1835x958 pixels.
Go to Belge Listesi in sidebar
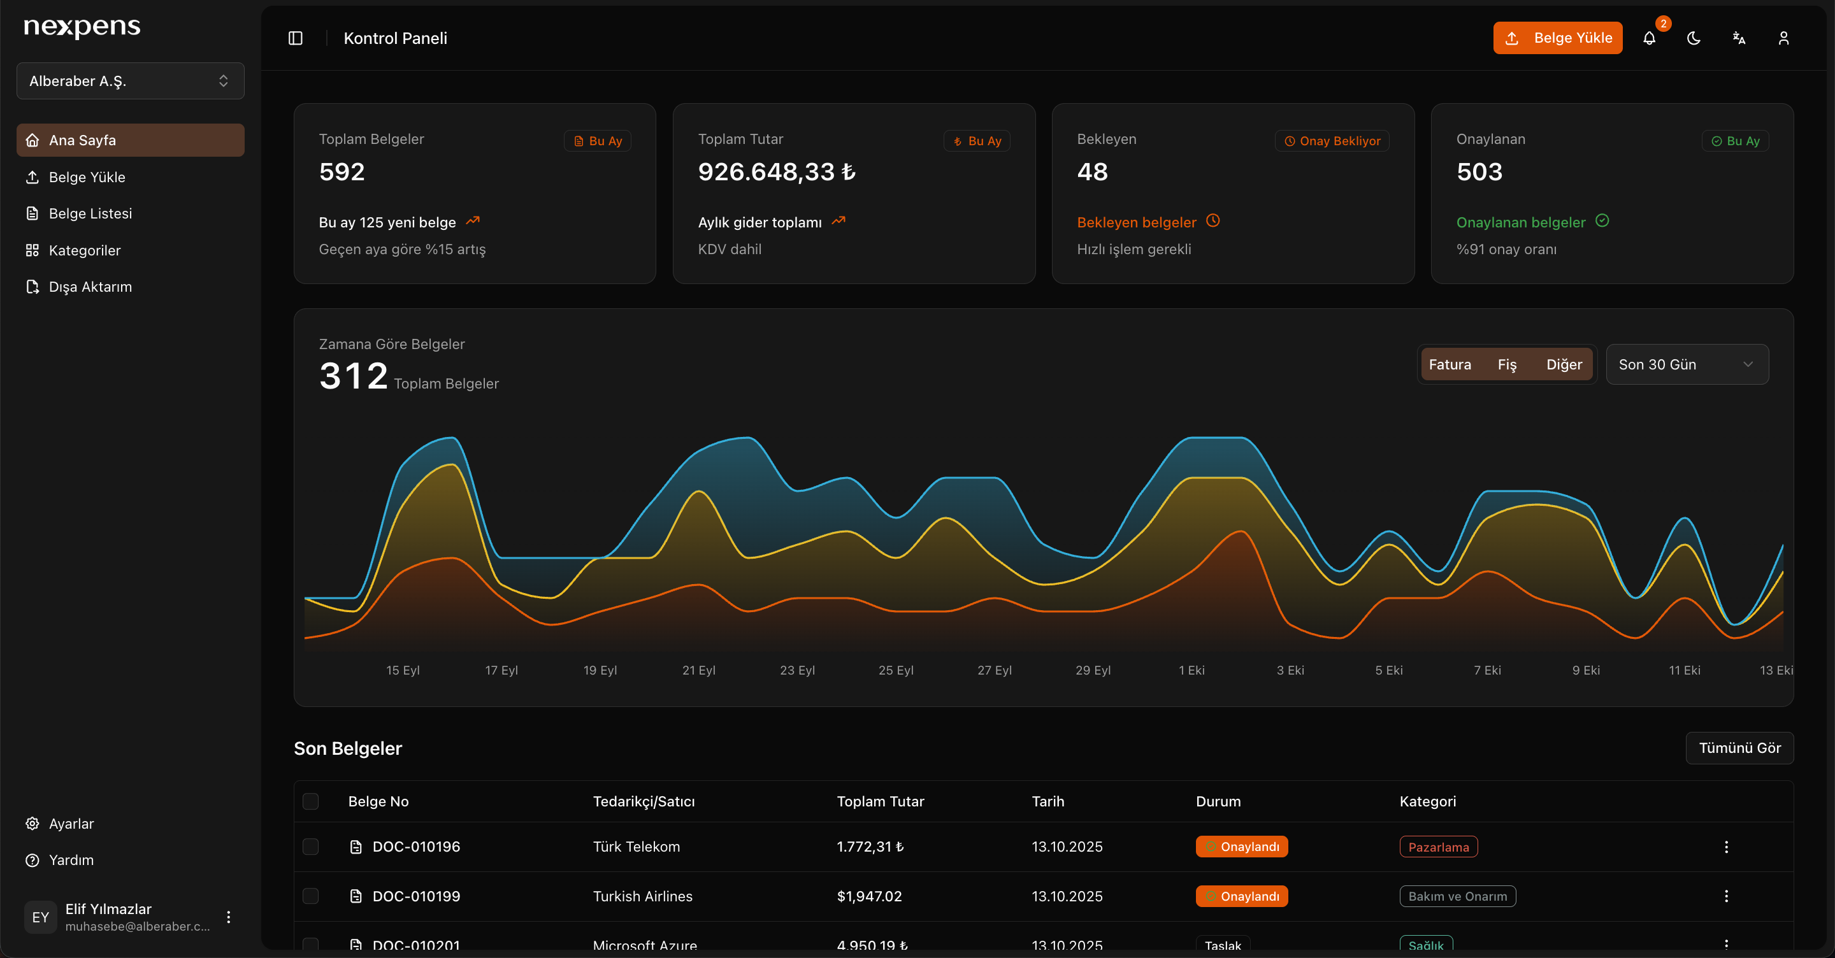point(90,213)
